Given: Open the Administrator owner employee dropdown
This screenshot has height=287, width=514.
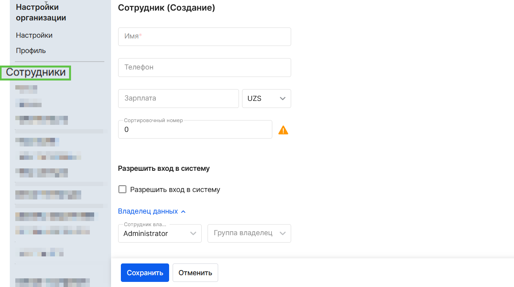Looking at the screenshot, I should (x=160, y=234).
